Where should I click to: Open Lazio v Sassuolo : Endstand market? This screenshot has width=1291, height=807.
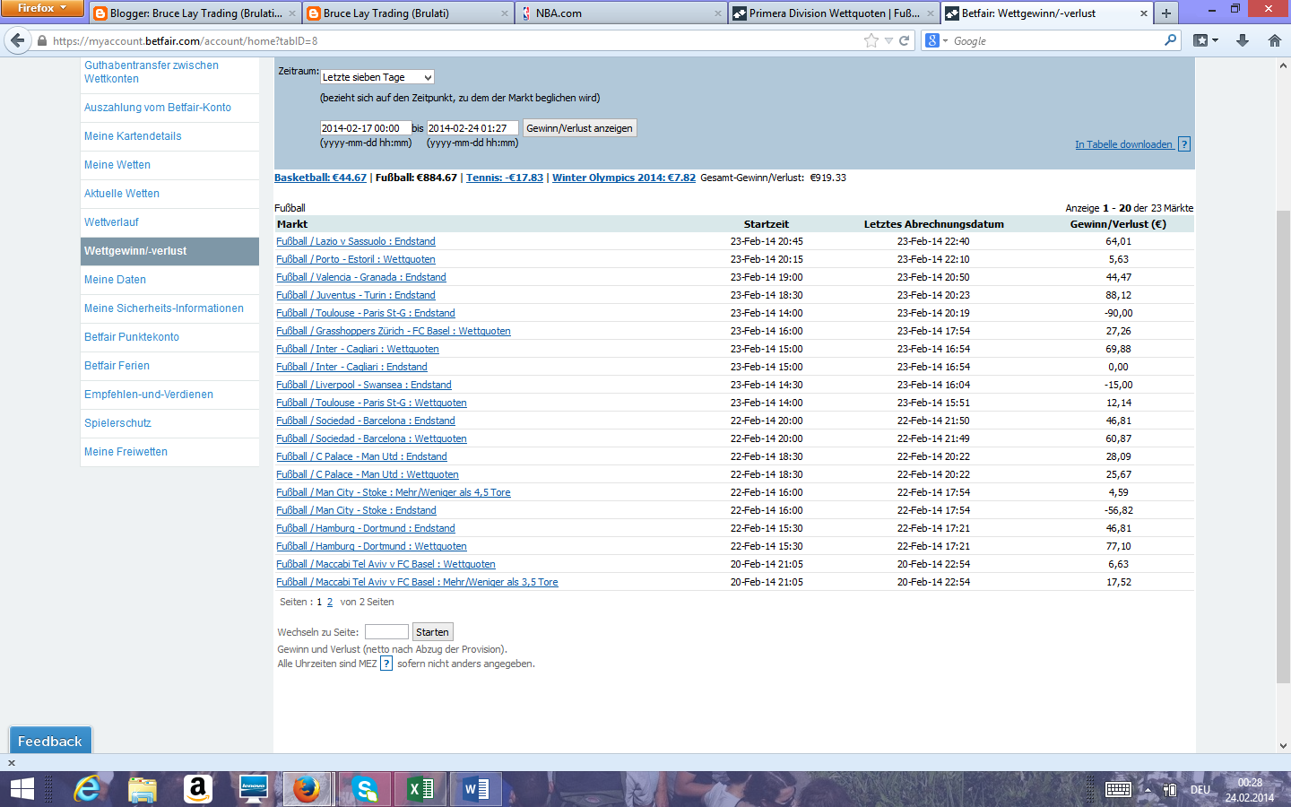(x=356, y=241)
